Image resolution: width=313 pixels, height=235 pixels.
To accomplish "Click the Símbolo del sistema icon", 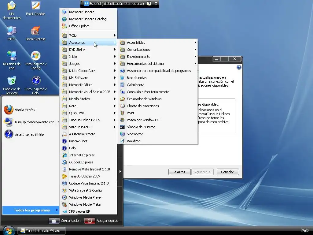I will (122, 127).
